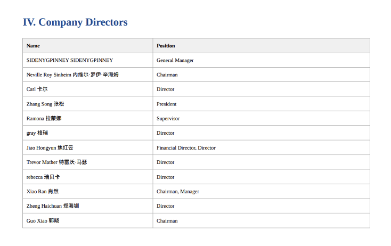Click the Carl 卡尔 name cell
This screenshot has height=246, width=391.
37,89
